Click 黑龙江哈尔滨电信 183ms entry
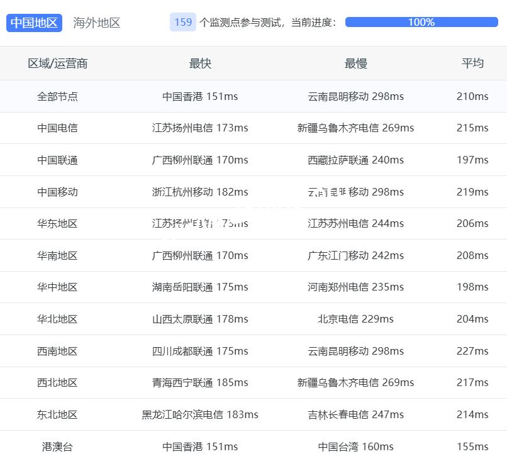Image resolution: width=507 pixels, height=459 pixels. 200,414
